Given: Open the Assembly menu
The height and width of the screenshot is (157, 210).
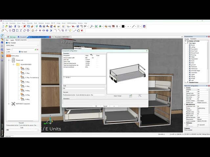Looking at the screenshot, I should click(30, 23).
